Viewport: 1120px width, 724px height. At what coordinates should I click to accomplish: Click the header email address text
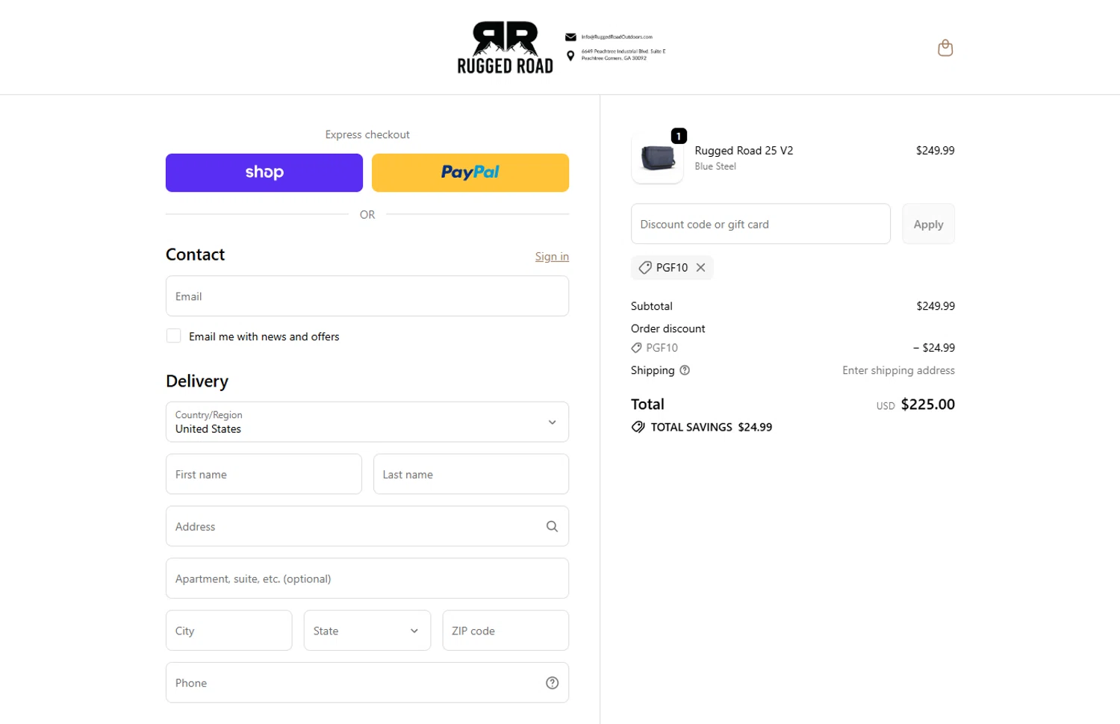coord(617,37)
